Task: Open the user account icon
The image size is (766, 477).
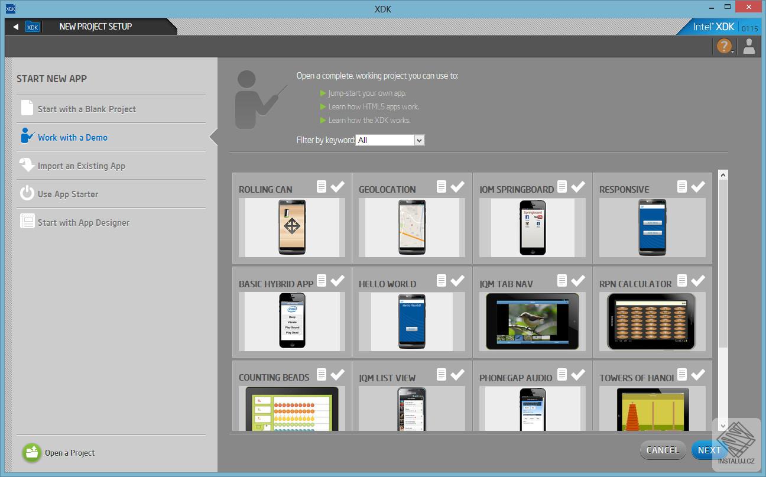Action: point(749,46)
